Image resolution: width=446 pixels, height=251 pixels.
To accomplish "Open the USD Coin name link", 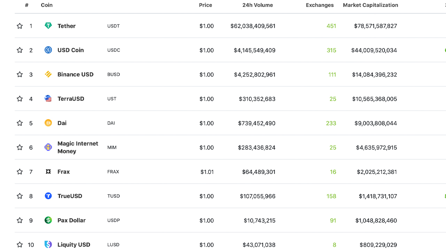I will [70, 50].
